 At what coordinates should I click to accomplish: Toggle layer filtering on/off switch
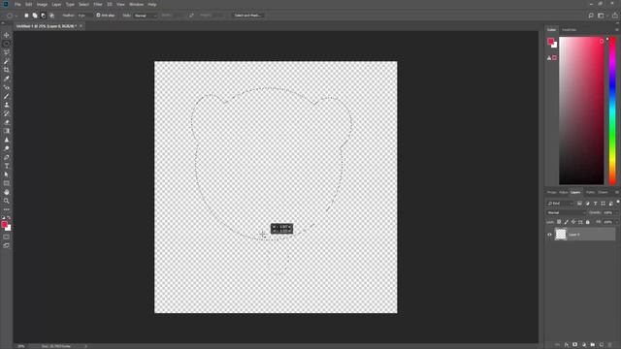pyautogui.click(x=617, y=203)
